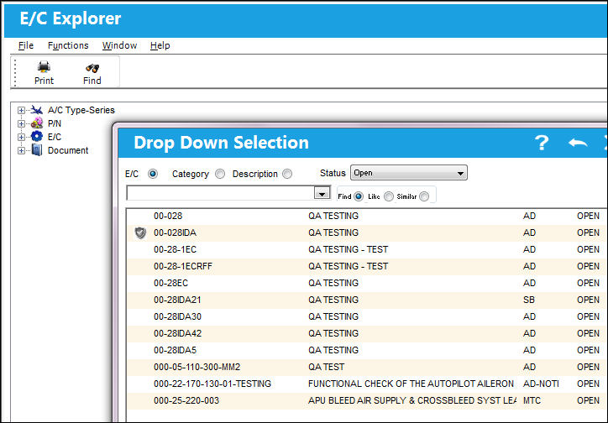Select the P/N parts icon

click(37, 123)
